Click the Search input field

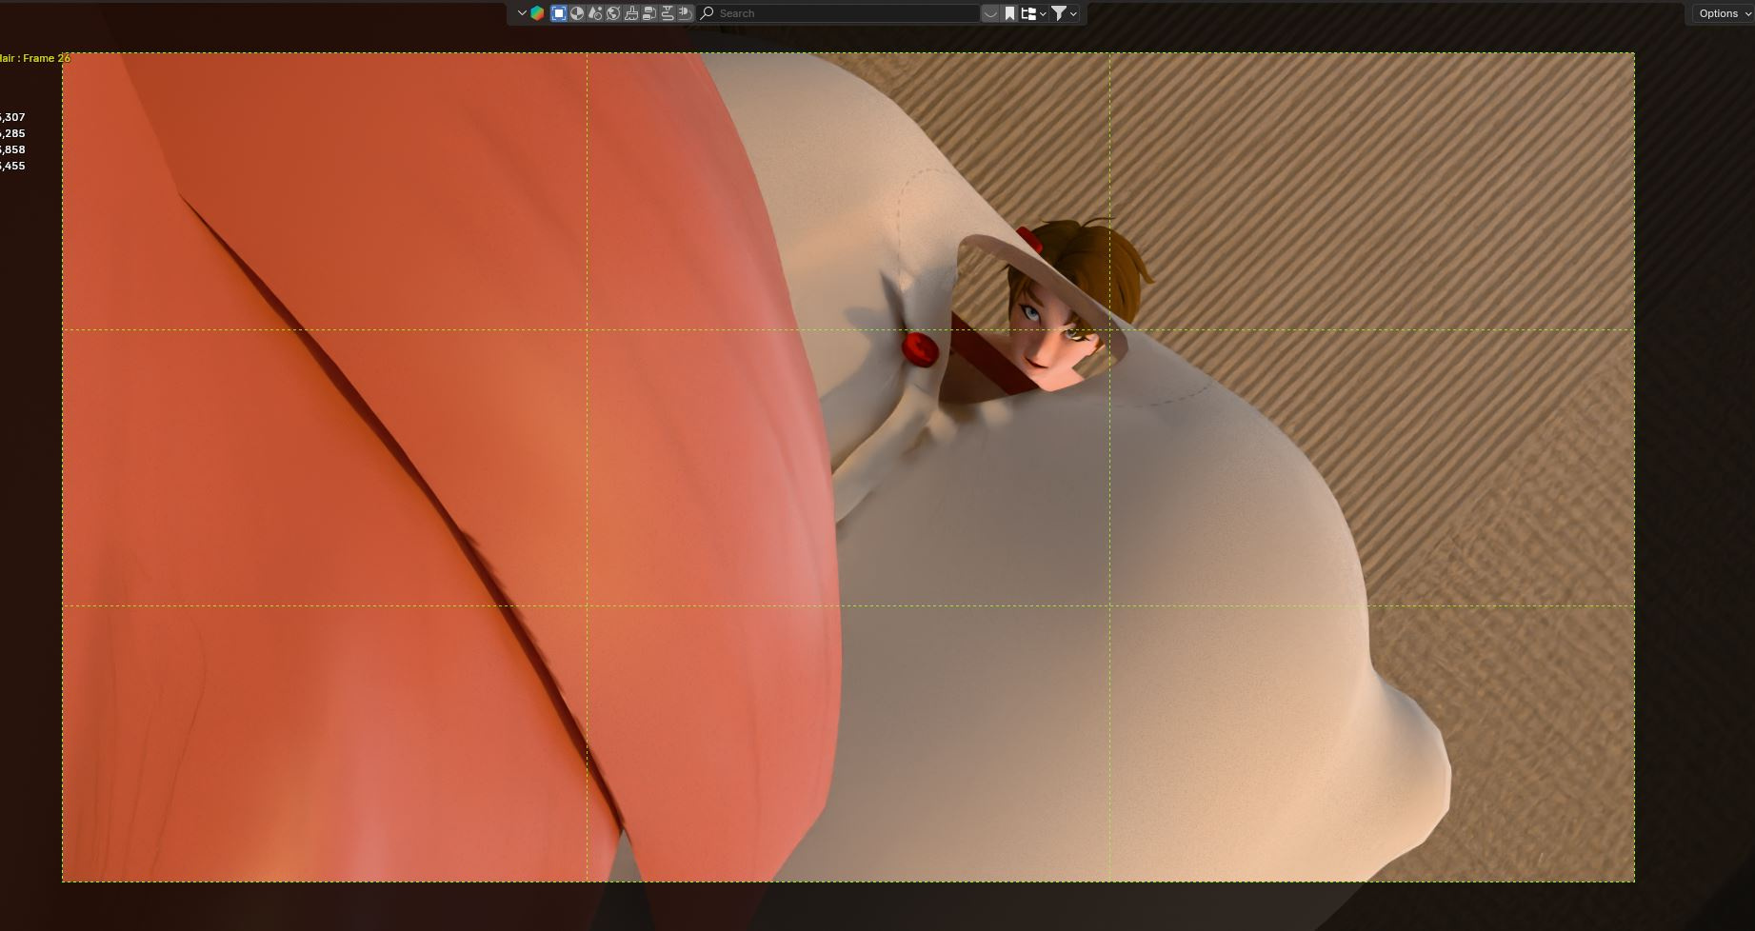click(x=839, y=13)
